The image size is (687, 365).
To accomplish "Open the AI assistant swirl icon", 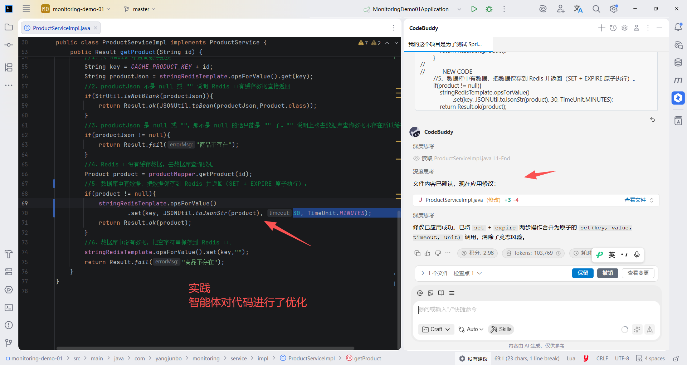I will click(543, 9).
